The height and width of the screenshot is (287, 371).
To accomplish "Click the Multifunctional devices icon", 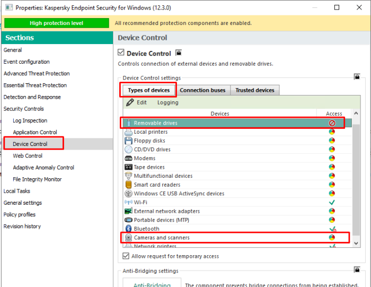I will pos(128,176).
